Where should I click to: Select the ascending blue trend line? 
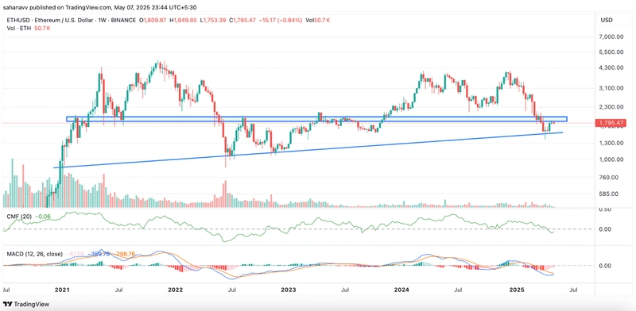pos(308,150)
